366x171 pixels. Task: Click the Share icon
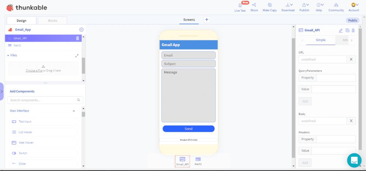click(254, 5)
